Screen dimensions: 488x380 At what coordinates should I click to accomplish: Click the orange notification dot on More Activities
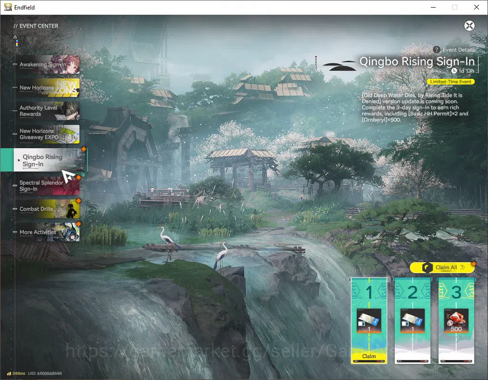click(79, 224)
